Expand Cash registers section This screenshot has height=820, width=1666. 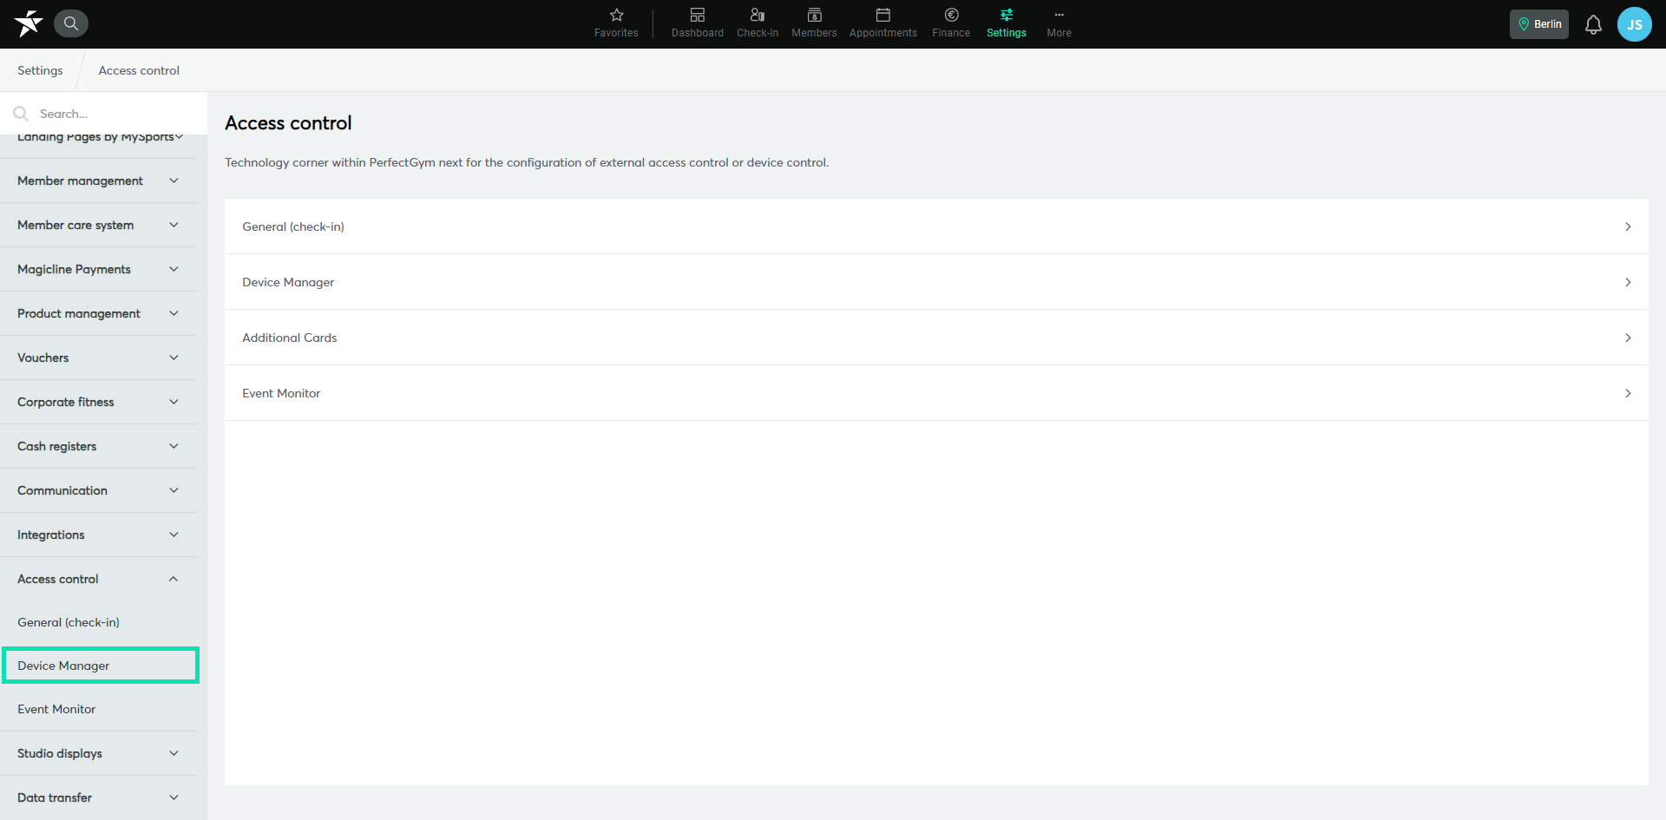point(98,446)
